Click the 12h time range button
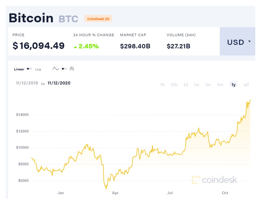Image resolution: width=261 pixels, height=216 pixels. pos(174,85)
